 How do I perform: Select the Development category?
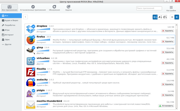(11, 25)
